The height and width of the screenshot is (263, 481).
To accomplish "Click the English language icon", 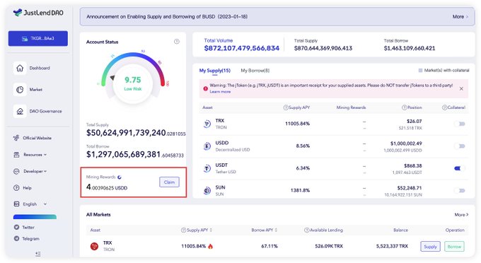I will click(x=16, y=204).
